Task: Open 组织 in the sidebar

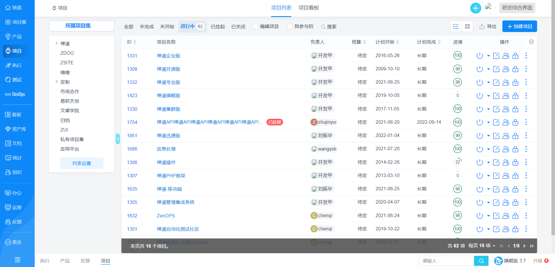Action: (14, 172)
